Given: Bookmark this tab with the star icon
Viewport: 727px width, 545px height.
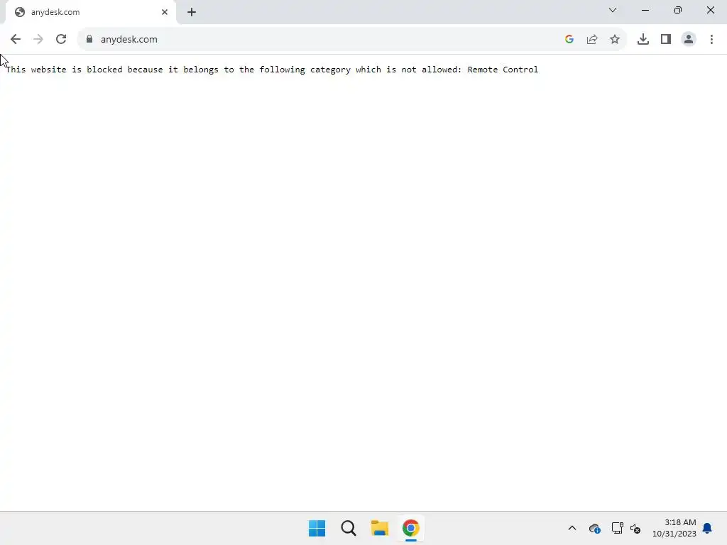Looking at the screenshot, I should coord(615,40).
